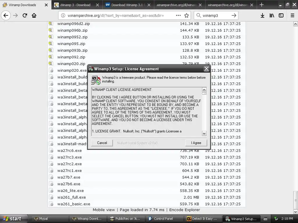This screenshot has height=223, width=298.
Task: Click the address bar URL
Action: coord(116,15)
